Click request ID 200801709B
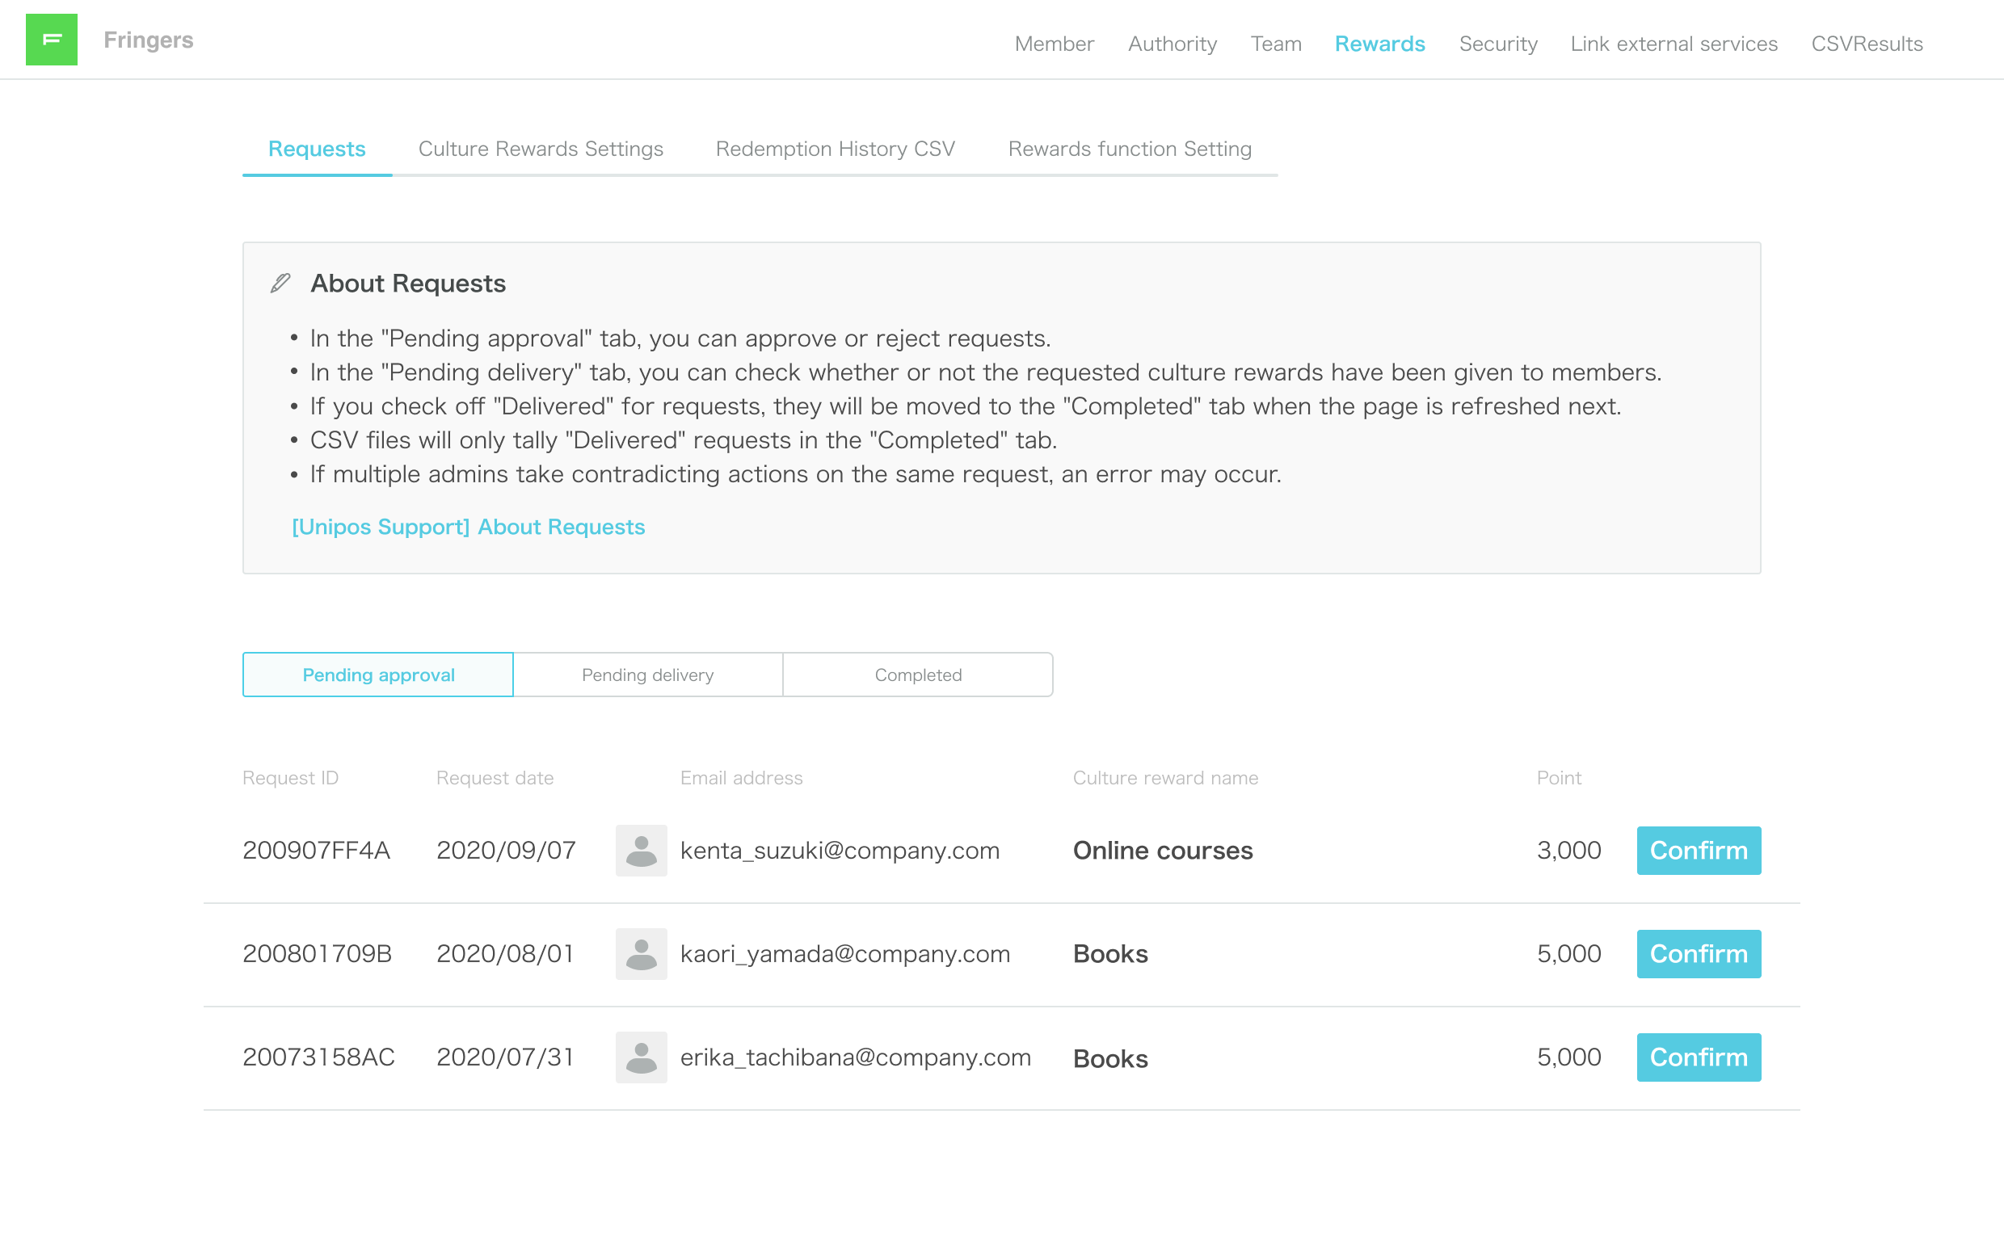The image size is (2004, 1257). (x=317, y=953)
